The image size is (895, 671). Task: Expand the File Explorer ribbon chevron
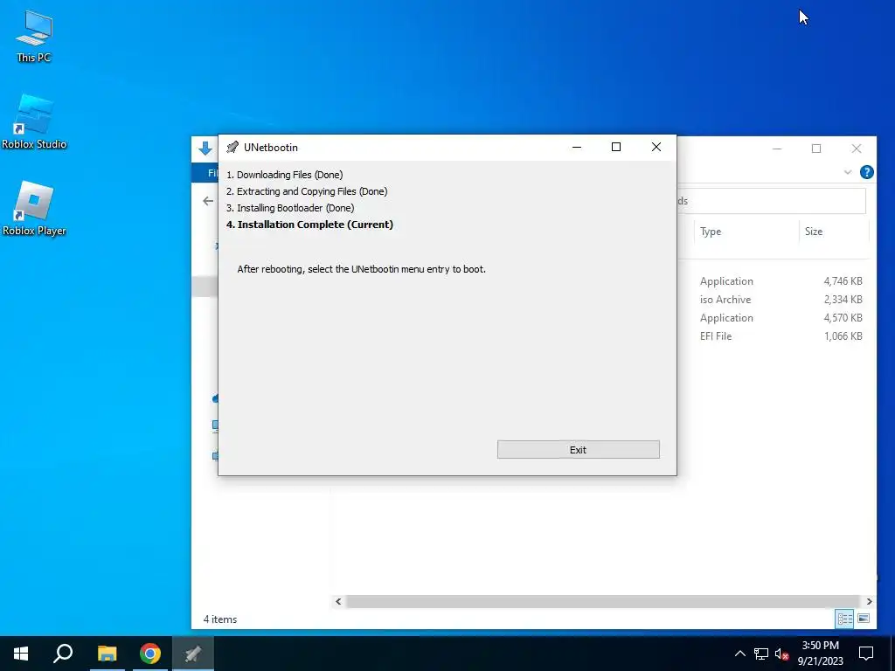point(848,172)
